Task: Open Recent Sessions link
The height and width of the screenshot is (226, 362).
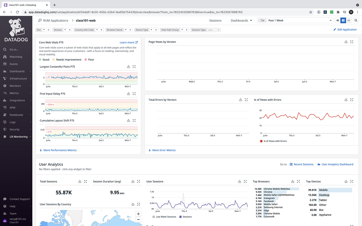Action: (301, 164)
